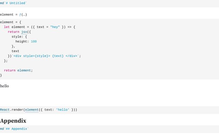Open the underlined element reference in React.render
219x137 pixels.
[32, 110]
